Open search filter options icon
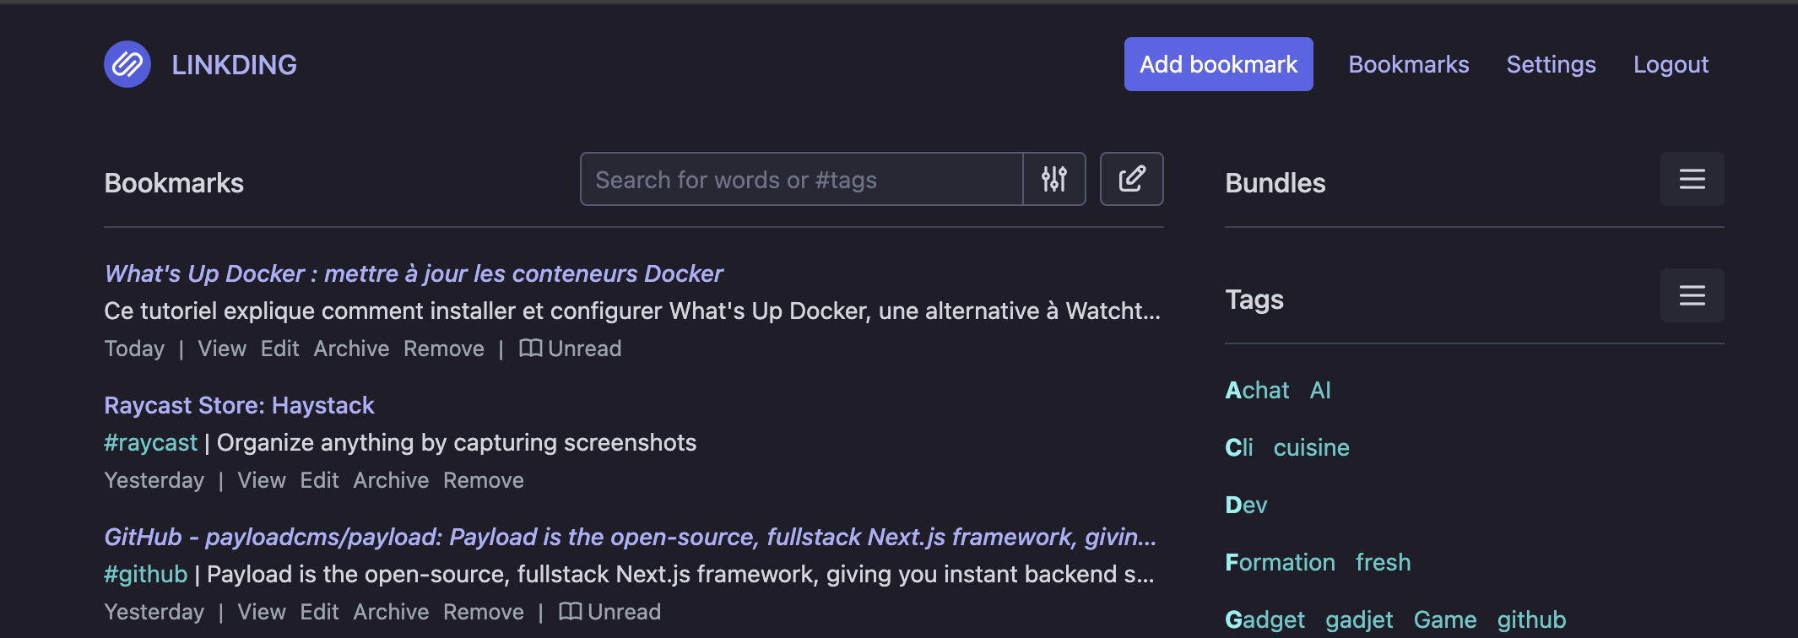This screenshot has width=1798, height=638. click(1054, 179)
